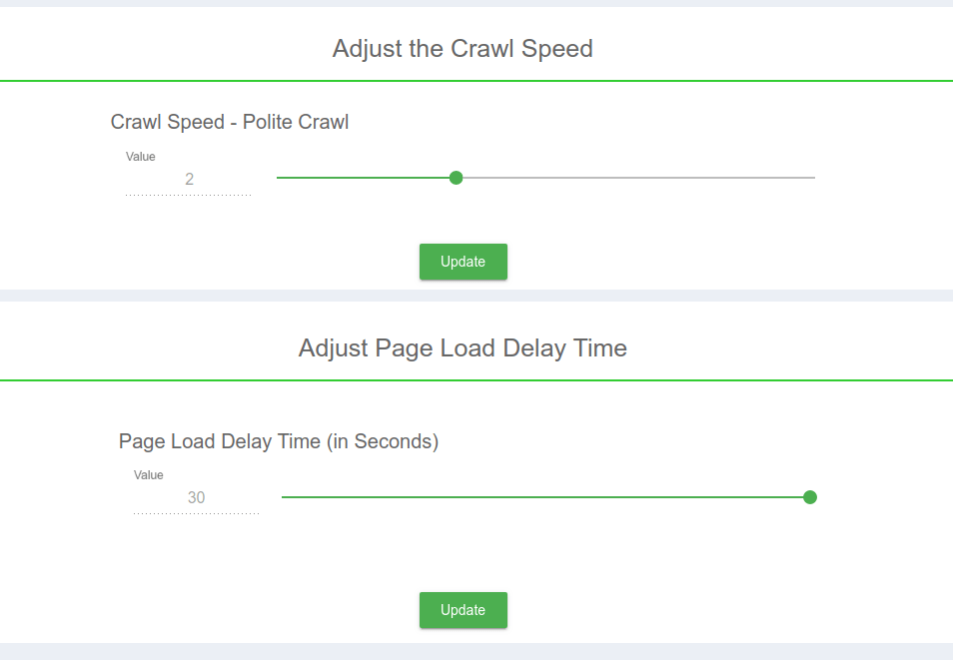Click the crawl speed slider green track
The height and width of the screenshot is (660, 953).
[370, 177]
